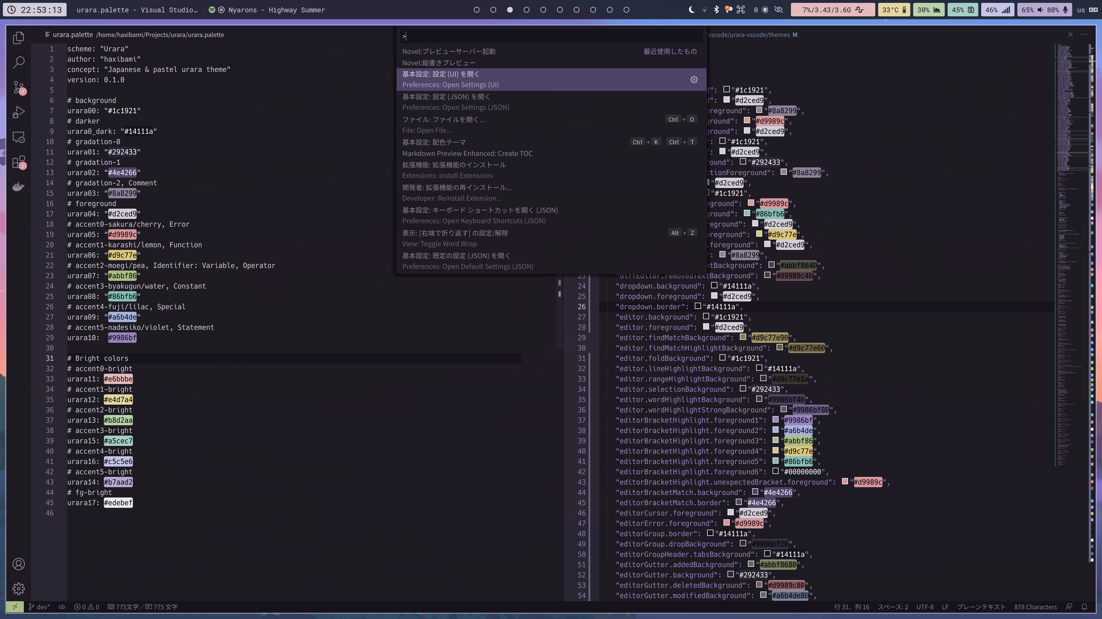Open the Docker whale view
Viewport: 1102px width, 619px height.
click(18, 187)
